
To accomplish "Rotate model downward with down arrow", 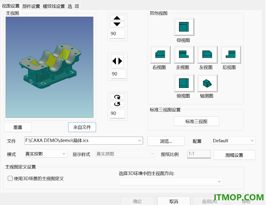I will click(x=117, y=24).
